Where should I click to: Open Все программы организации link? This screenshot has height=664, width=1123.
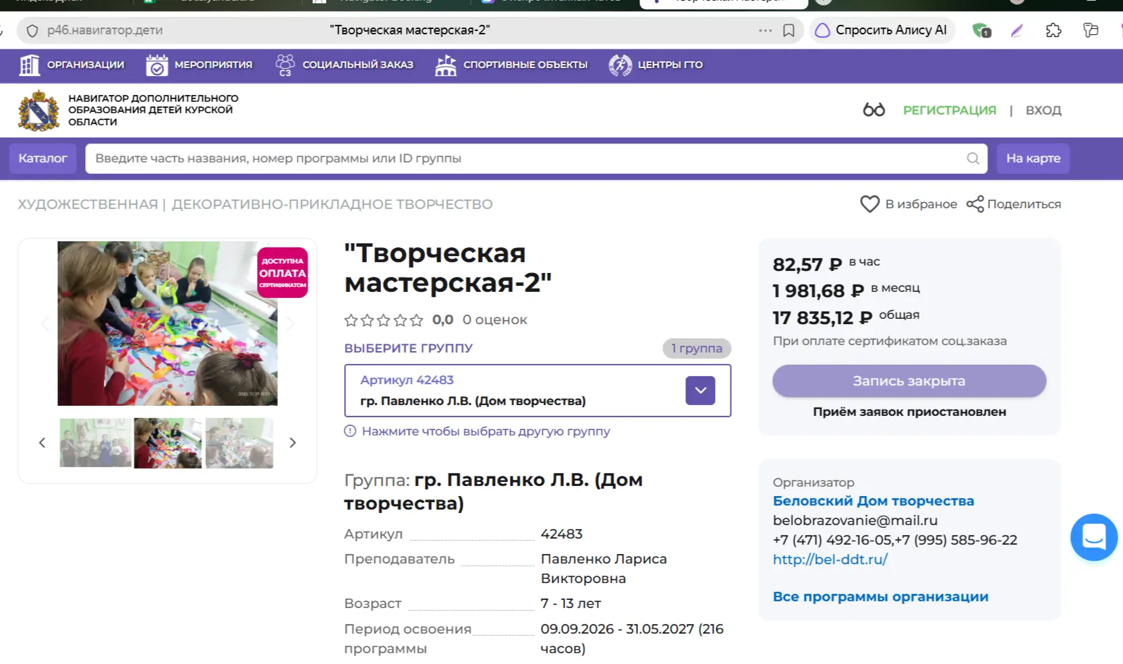881,597
